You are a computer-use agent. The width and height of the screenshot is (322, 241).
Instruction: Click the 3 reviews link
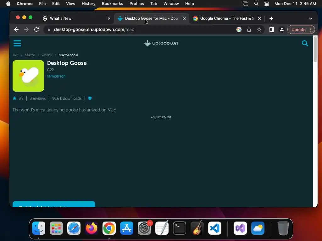click(38, 99)
